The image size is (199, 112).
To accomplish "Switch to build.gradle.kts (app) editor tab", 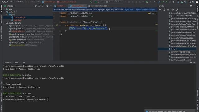I will [98, 6].
